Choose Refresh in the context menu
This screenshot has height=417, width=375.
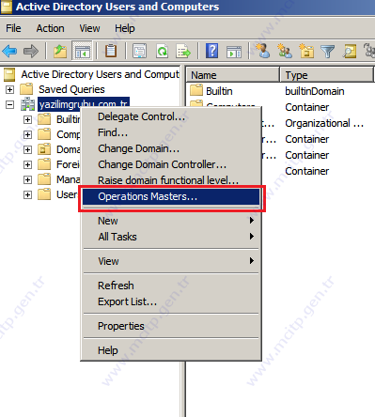[x=171, y=286]
